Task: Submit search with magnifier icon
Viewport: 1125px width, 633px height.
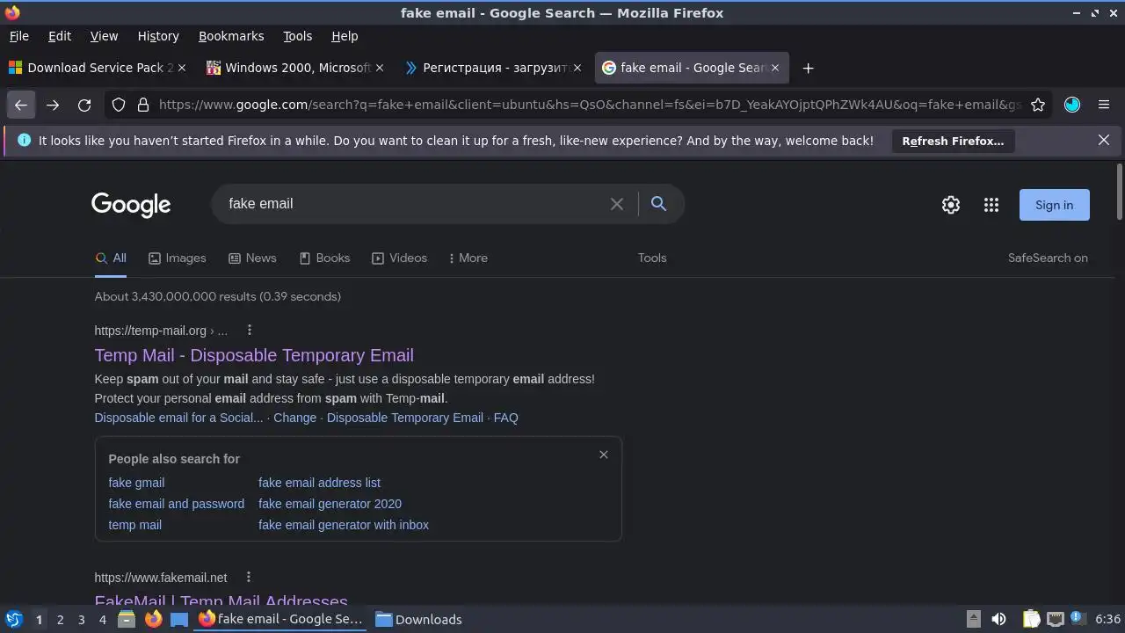Action: pos(658,204)
